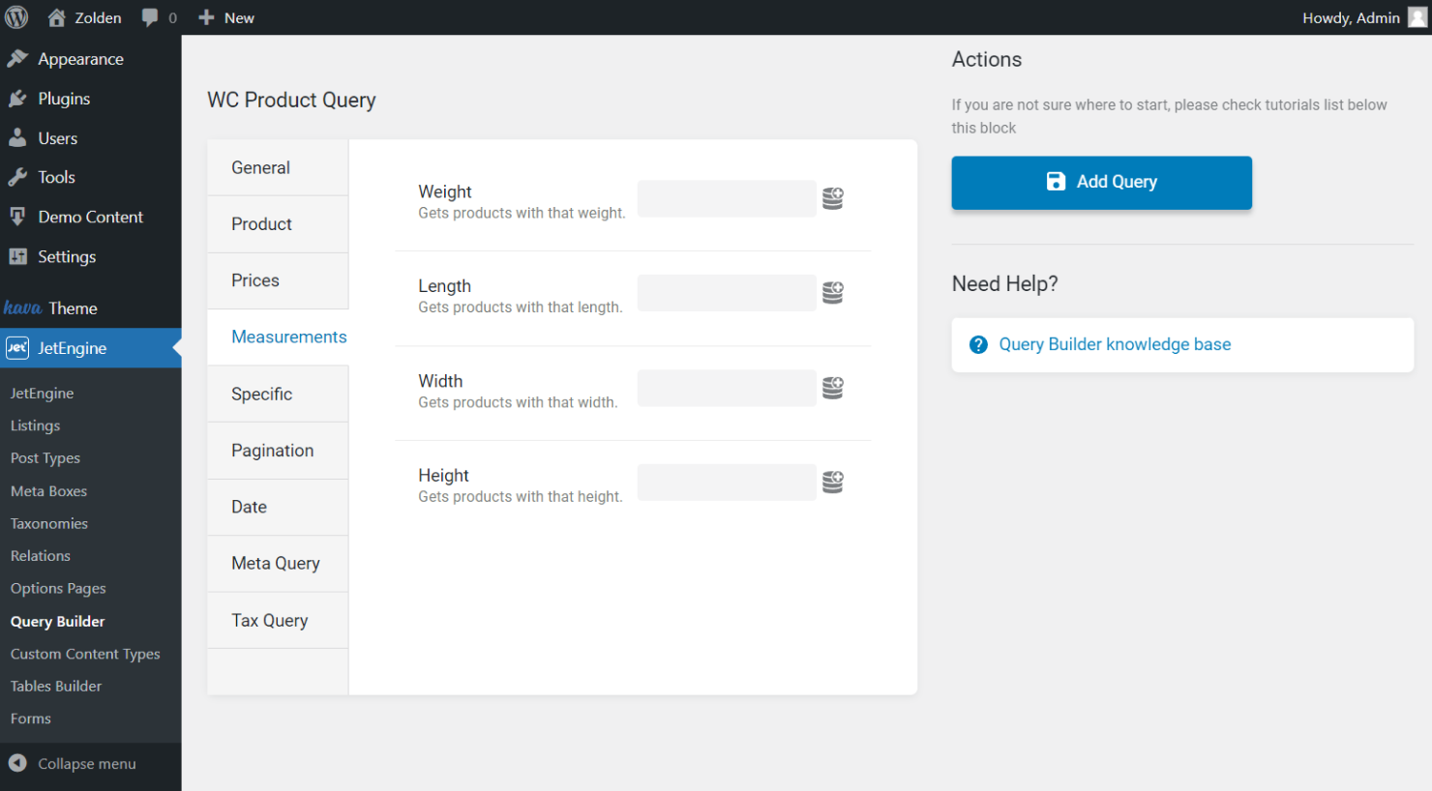Click the Admin avatar icon
This screenshot has width=1432, height=791.
(1417, 17)
